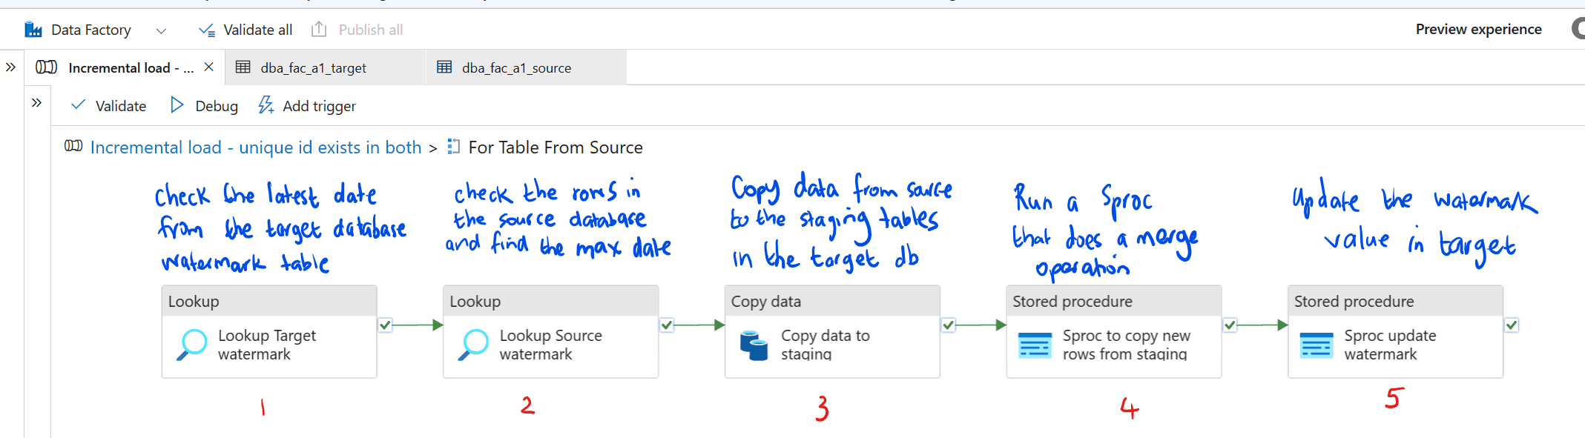1585x438 pixels.
Task: Click success checkbox on Sproc update watermark
Action: click(x=1512, y=325)
